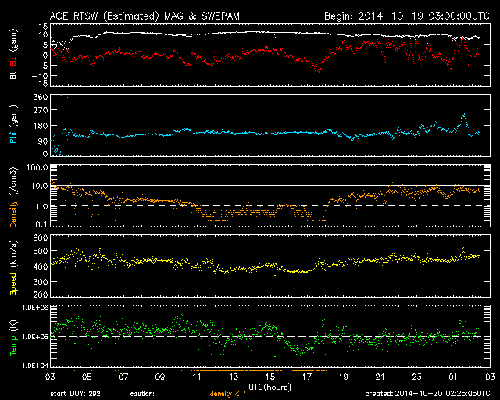Click the '07' hour label on the time axis
Image resolution: width=500 pixels, height=400 pixels.
pyautogui.click(x=123, y=377)
